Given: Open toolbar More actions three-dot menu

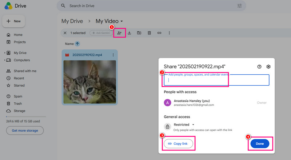Looking at the screenshot, I should pos(169,33).
